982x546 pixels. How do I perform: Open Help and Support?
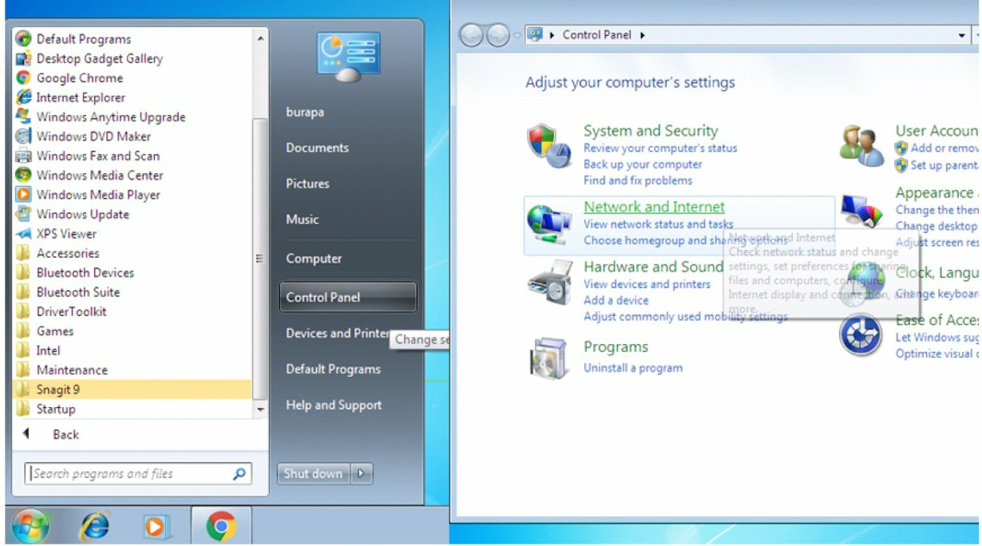pyautogui.click(x=334, y=405)
